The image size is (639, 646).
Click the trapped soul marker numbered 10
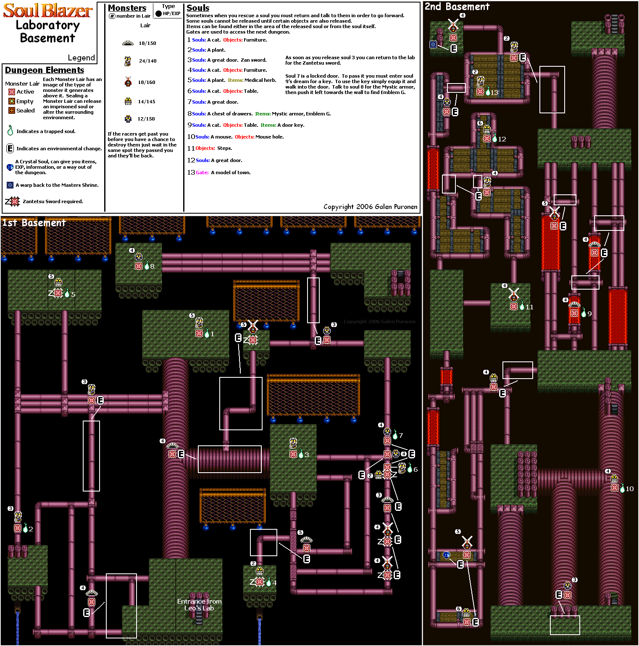(622, 488)
